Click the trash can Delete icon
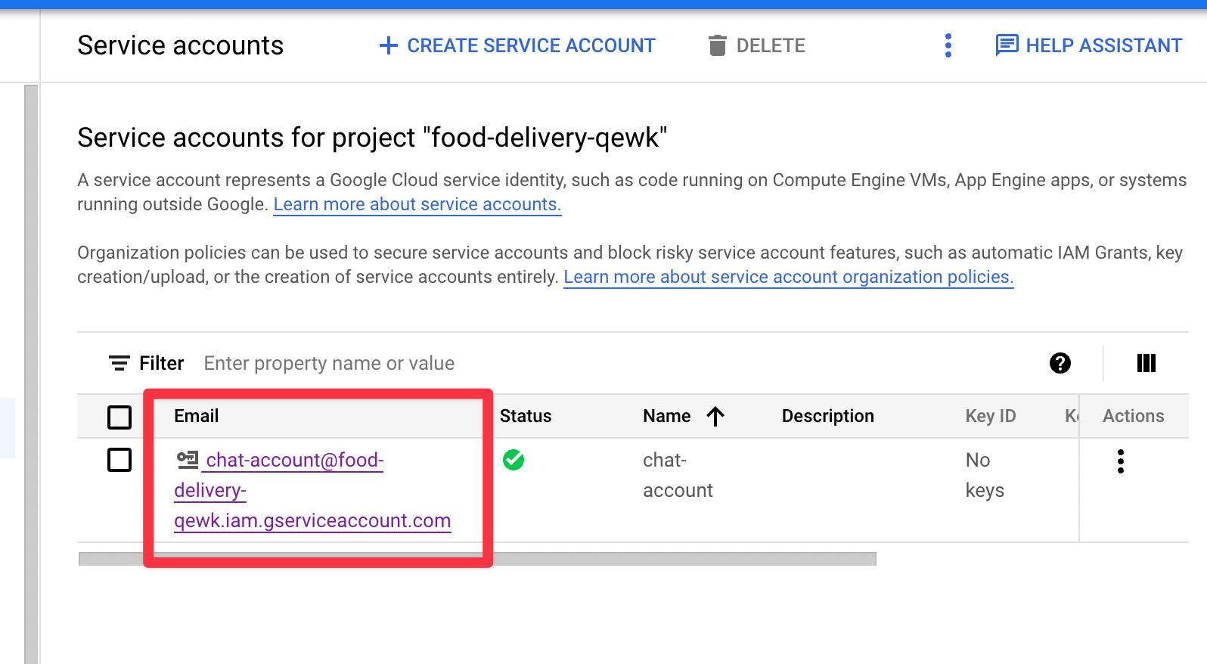Screen dimensions: 1207x664 717,45
